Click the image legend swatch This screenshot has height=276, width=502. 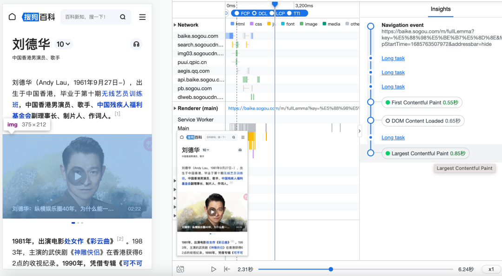click(x=302, y=24)
